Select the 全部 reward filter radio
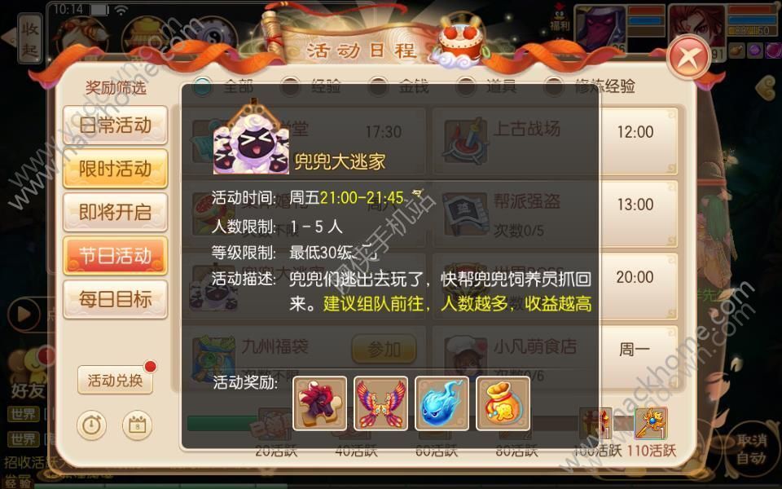Screen dimensions: 782x489 pos(203,86)
